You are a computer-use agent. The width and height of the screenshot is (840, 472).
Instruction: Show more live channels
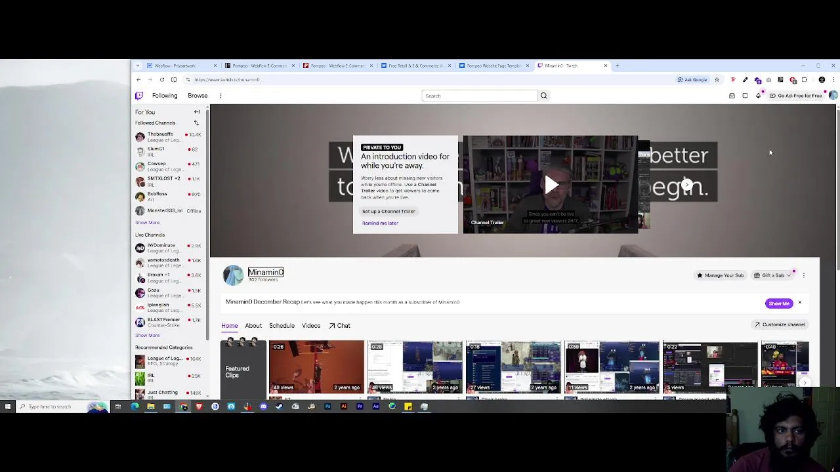point(147,336)
